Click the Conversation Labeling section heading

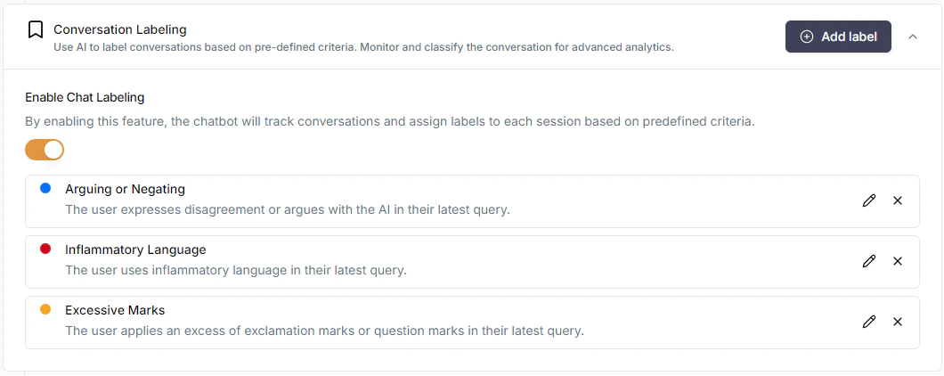[120, 29]
